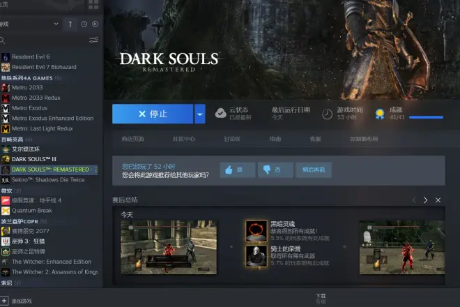Select Sekiro: Shadows Die Twice in library

pyautogui.click(x=50, y=179)
